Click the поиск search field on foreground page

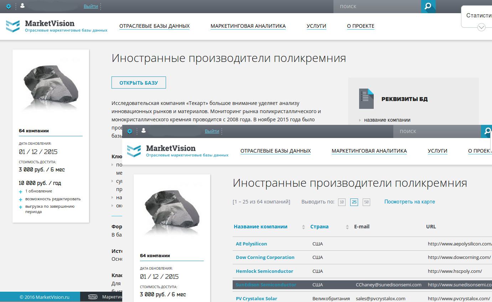(437, 131)
